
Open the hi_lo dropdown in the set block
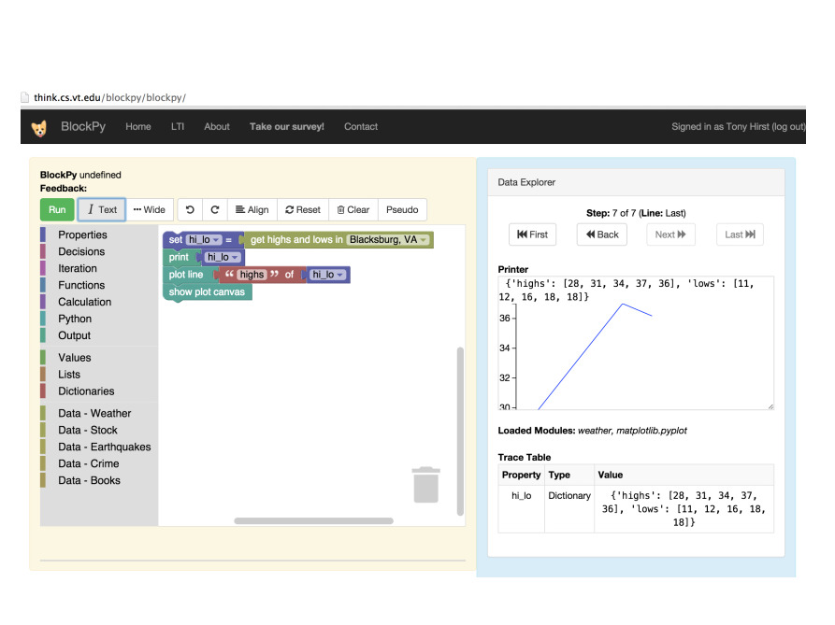204,240
